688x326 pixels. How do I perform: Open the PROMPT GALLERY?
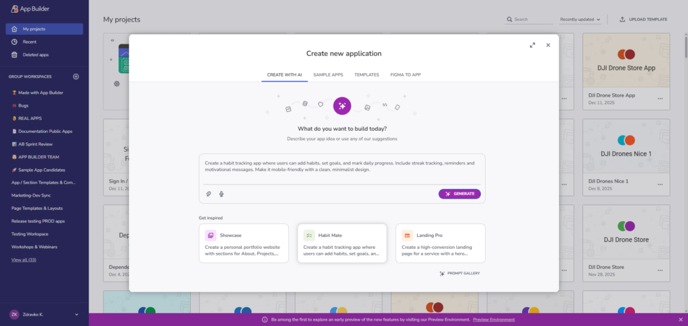click(x=460, y=274)
